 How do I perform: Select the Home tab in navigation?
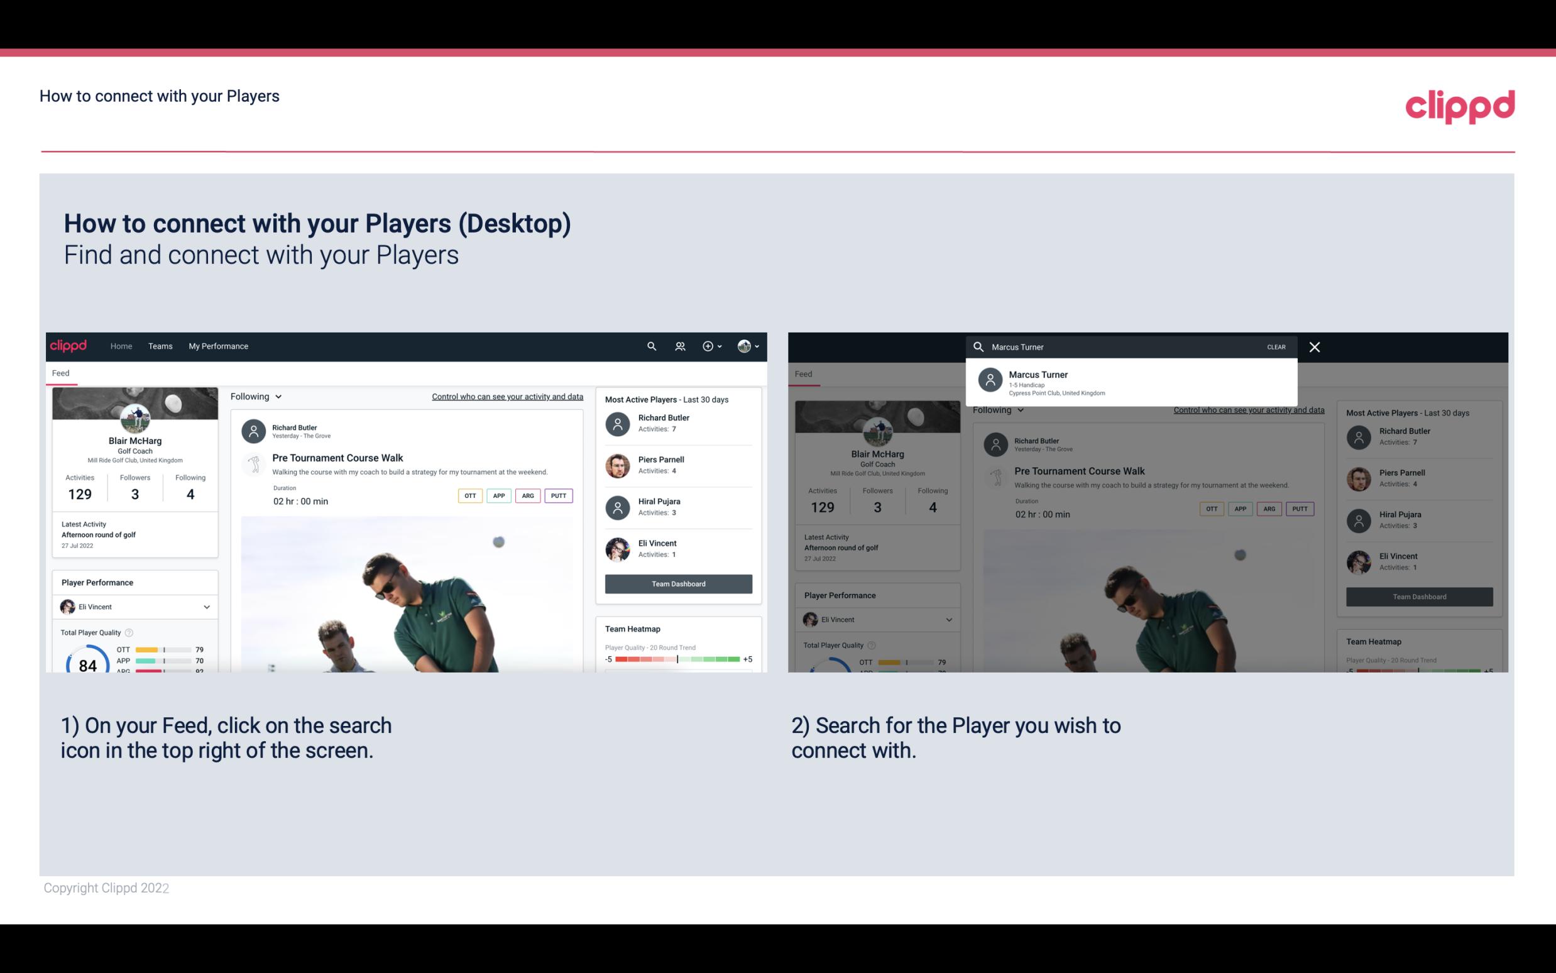[121, 345]
